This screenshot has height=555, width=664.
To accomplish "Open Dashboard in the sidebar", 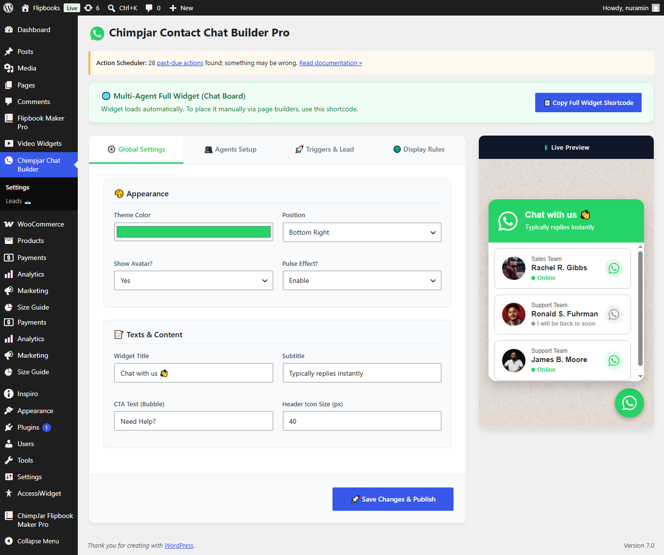I will pyautogui.click(x=39, y=30).
